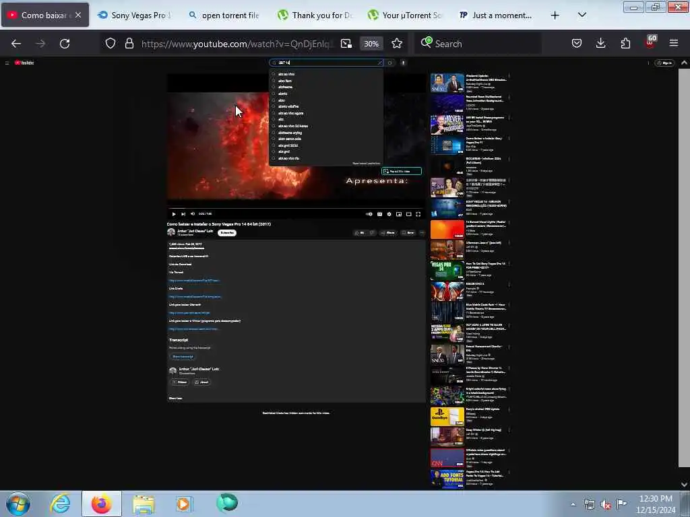
Task: Open the video player settings gear
Action: pyautogui.click(x=389, y=214)
